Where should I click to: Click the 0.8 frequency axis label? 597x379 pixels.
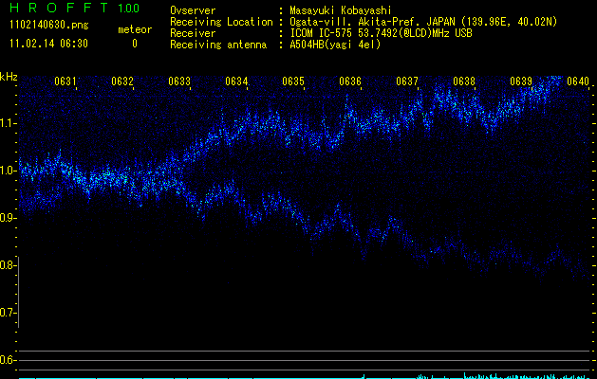click(8, 265)
